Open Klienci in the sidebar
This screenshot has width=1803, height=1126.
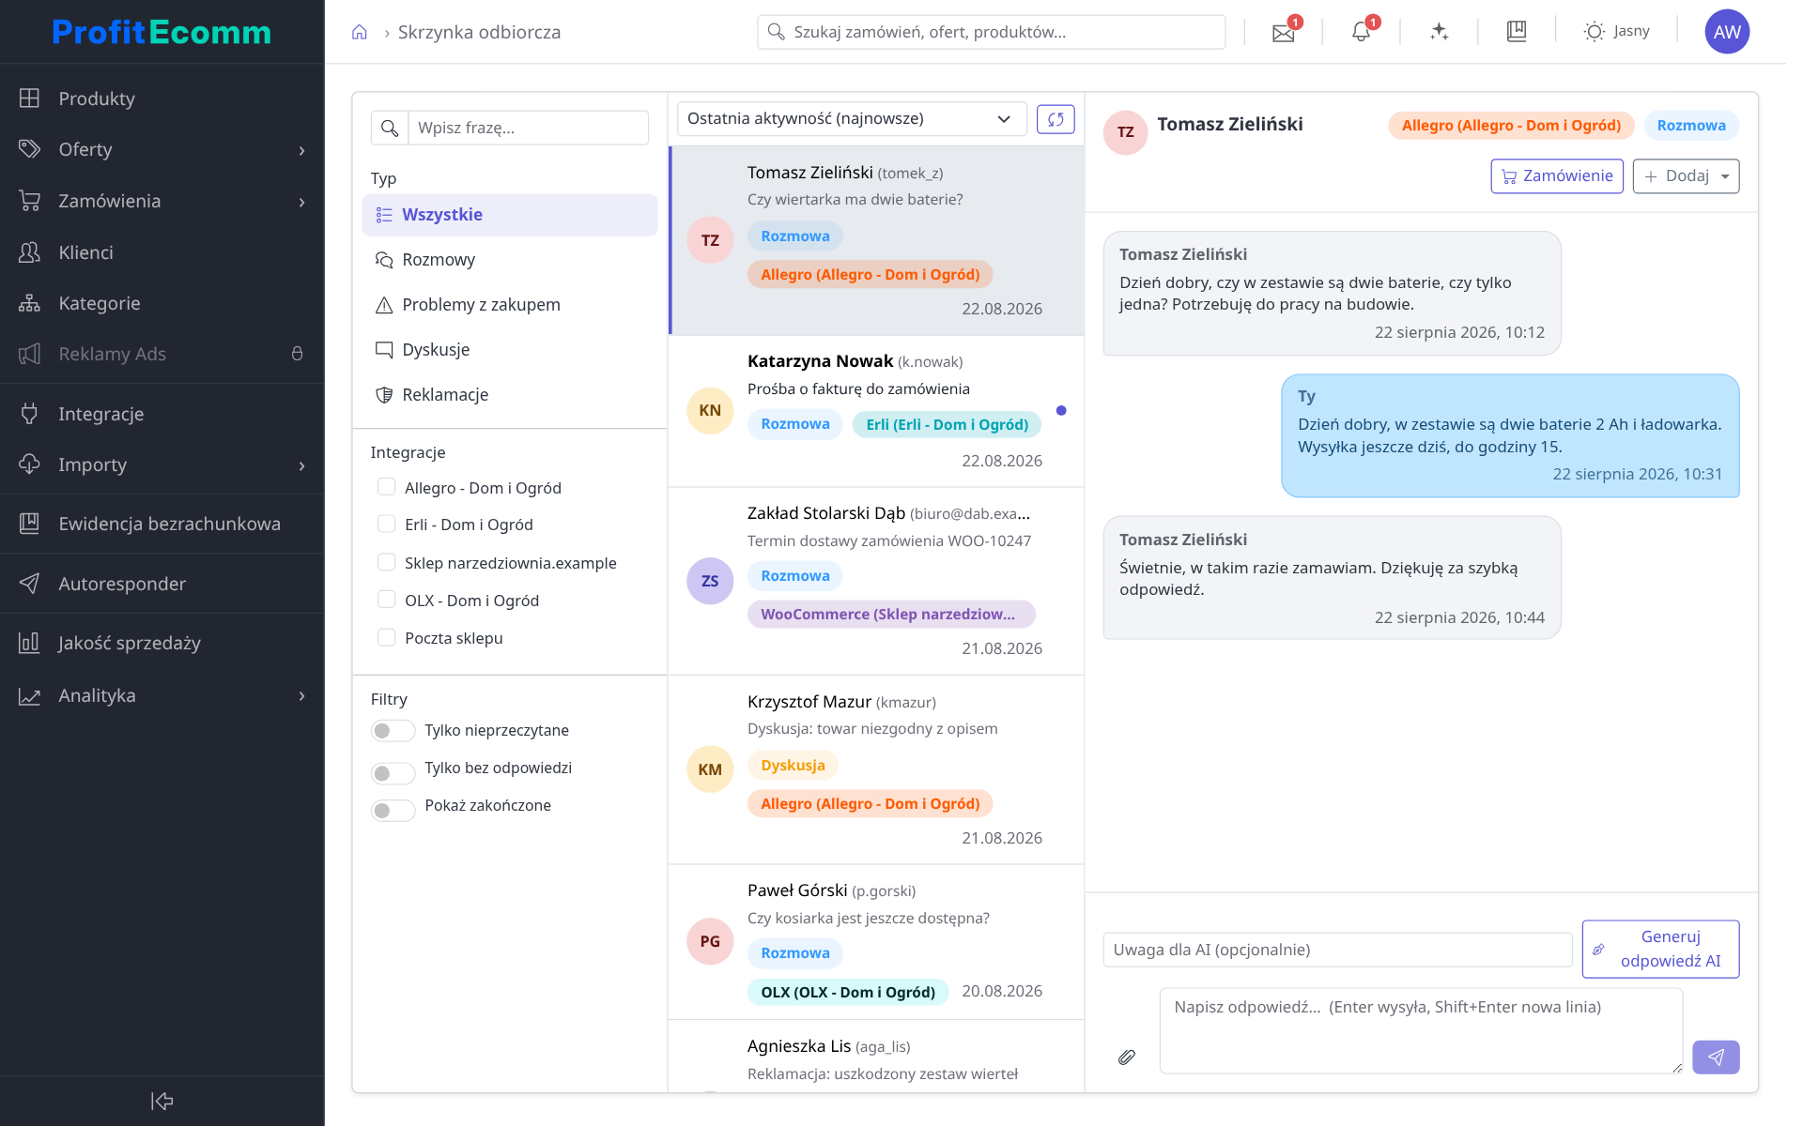click(162, 252)
